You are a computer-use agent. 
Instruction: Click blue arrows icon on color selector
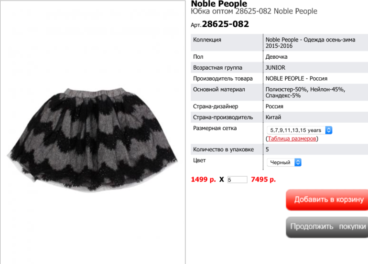[298, 162]
